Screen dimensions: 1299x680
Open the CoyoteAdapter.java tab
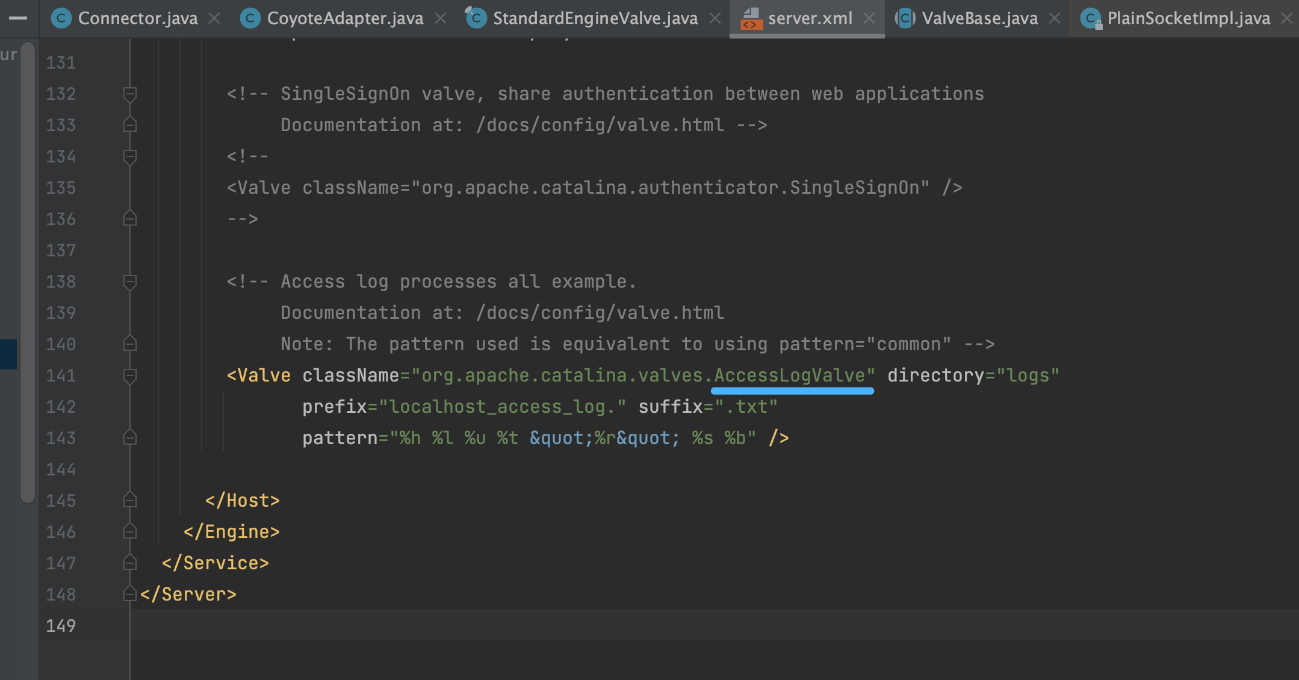(x=344, y=19)
